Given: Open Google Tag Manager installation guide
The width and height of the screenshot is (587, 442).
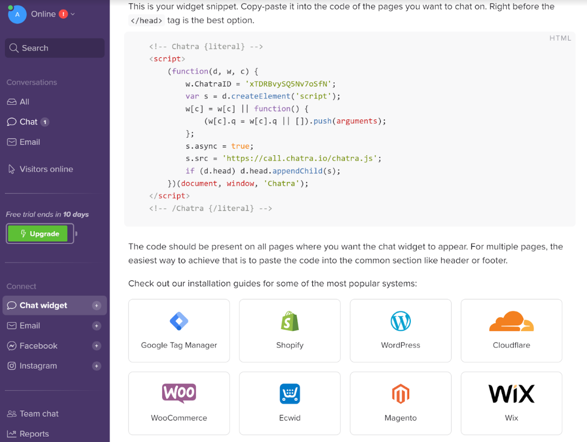Looking at the screenshot, I should point(179,331).
